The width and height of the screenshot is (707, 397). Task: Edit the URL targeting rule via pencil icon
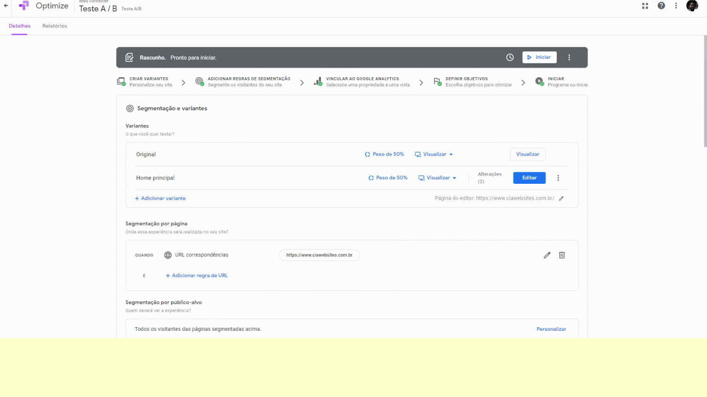[547, 255]
